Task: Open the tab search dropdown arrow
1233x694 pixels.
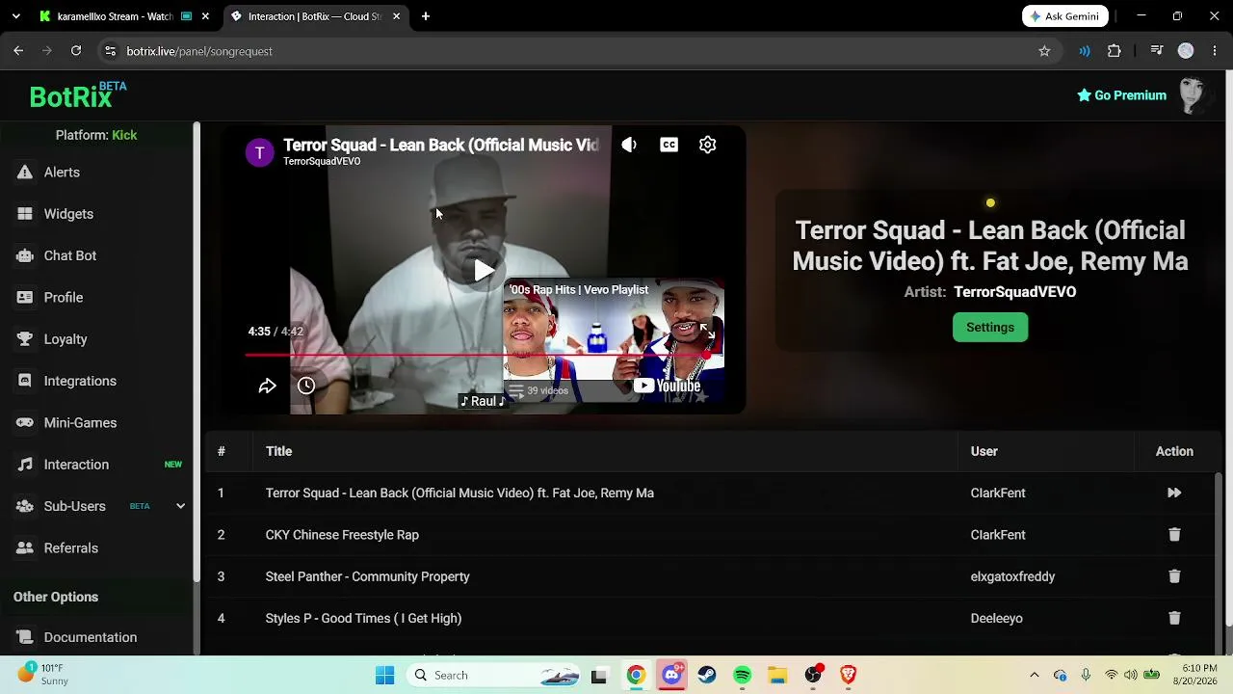Action: pos(16,16)
